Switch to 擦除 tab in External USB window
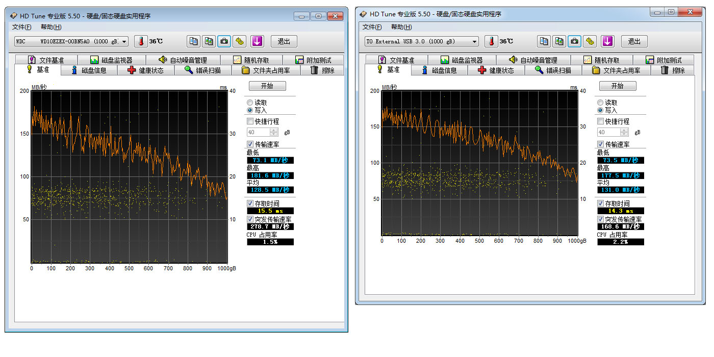 (x=673, y=70)
